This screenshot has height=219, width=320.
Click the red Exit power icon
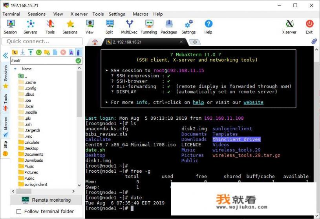pyautogui.click(x=309, y=27)
